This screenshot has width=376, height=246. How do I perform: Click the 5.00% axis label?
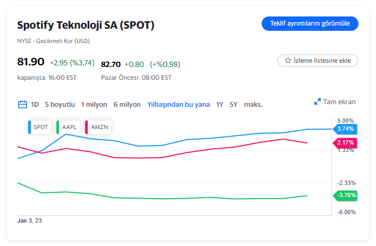click(x=346, y=121)
